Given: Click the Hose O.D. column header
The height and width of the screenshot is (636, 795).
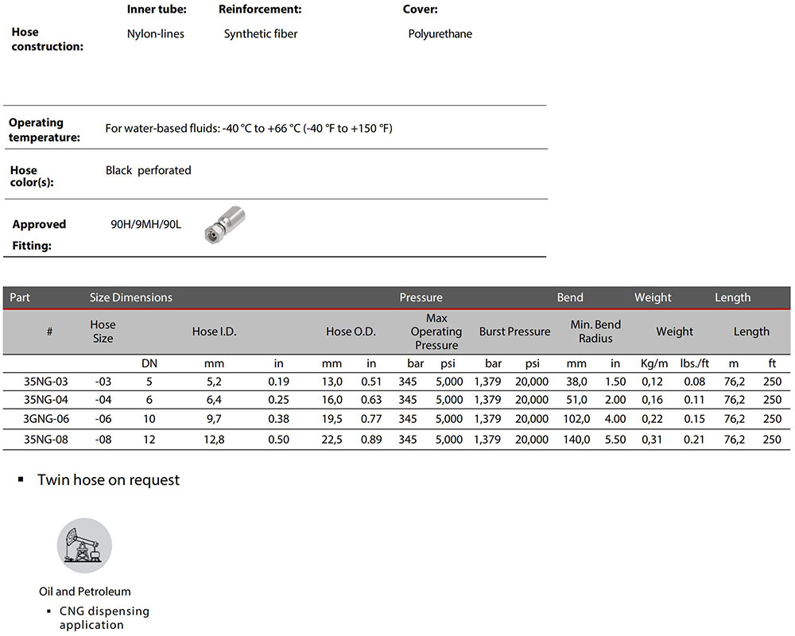Looking at the screenshot, I should [x=351, y=332].
